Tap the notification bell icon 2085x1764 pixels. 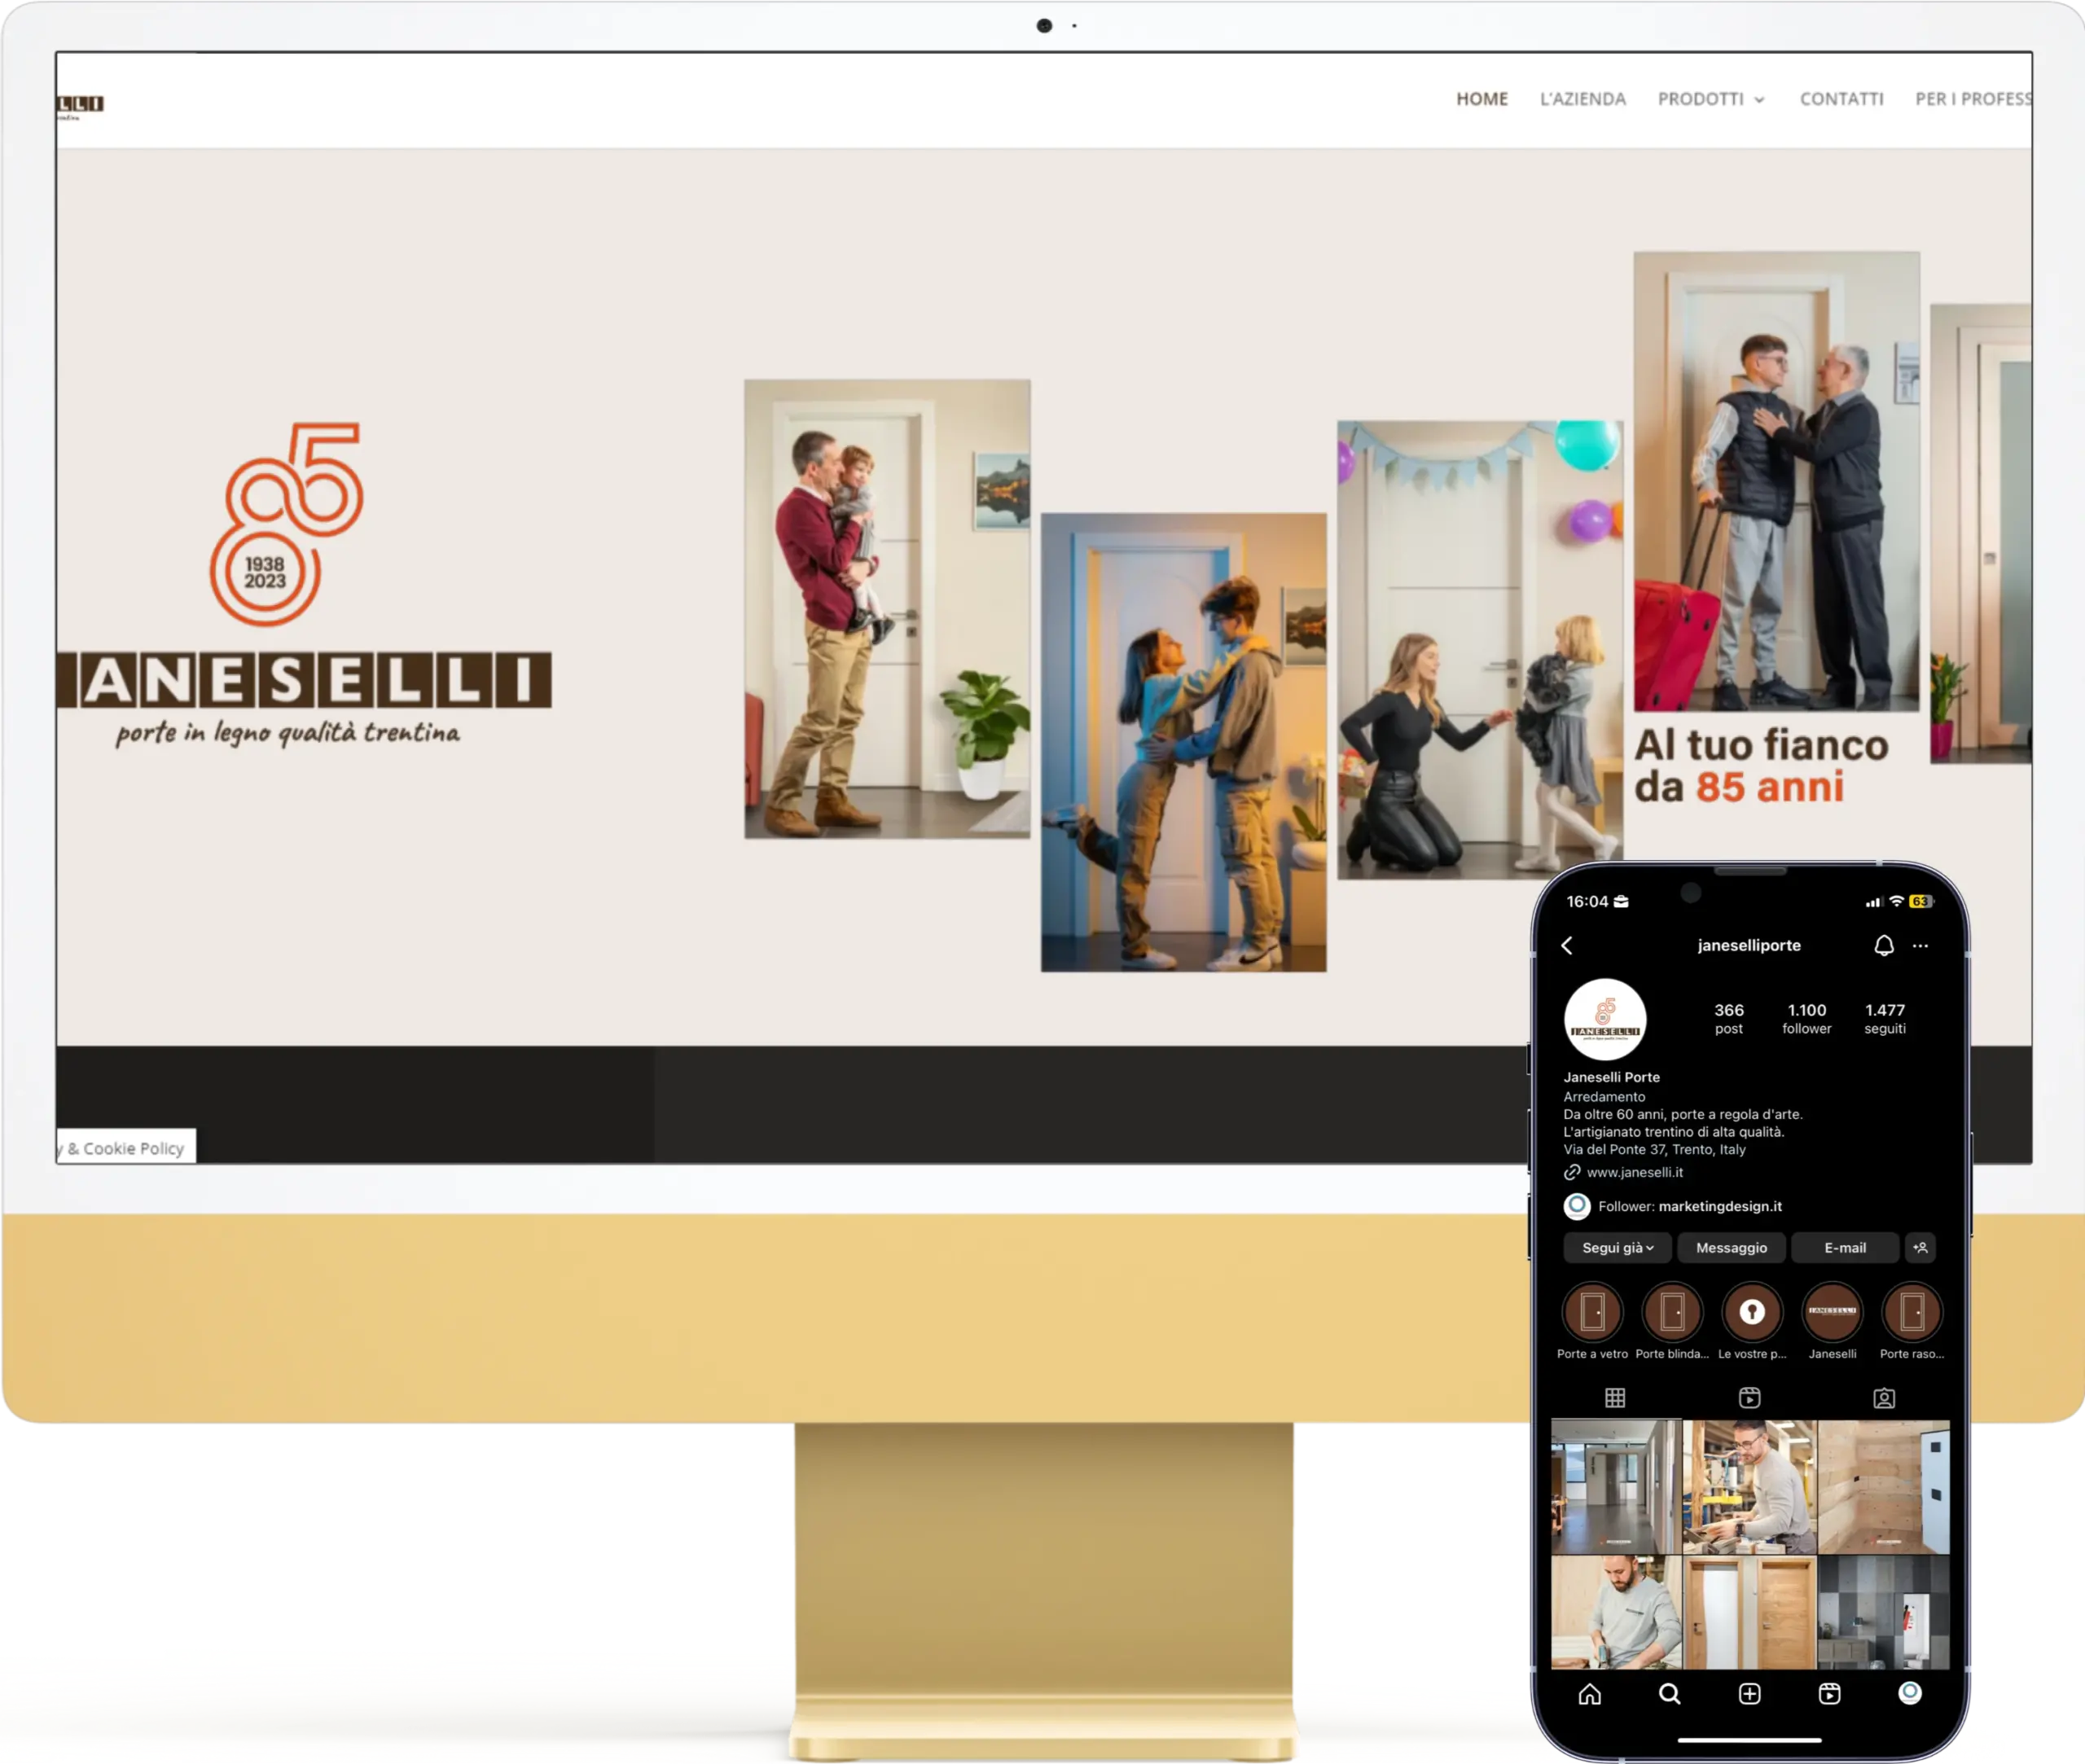pyautogui.click(x=1883, y=945)
